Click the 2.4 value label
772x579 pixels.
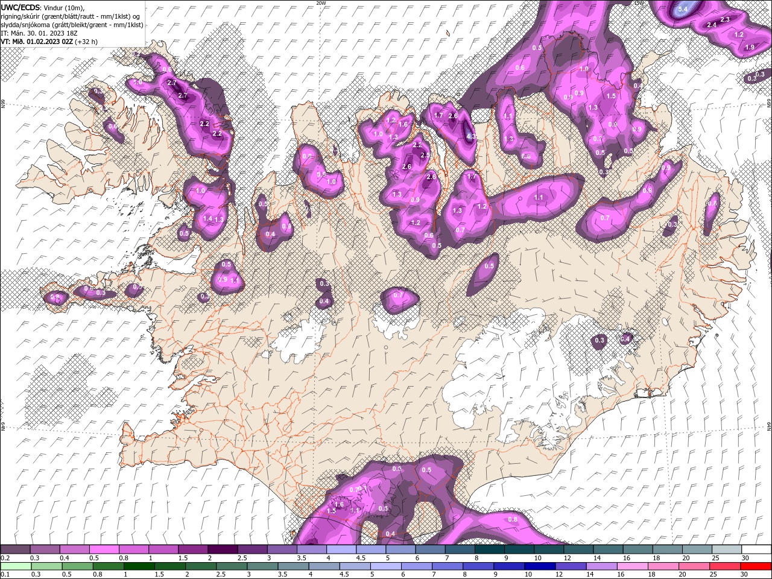(x=712, y=25)
